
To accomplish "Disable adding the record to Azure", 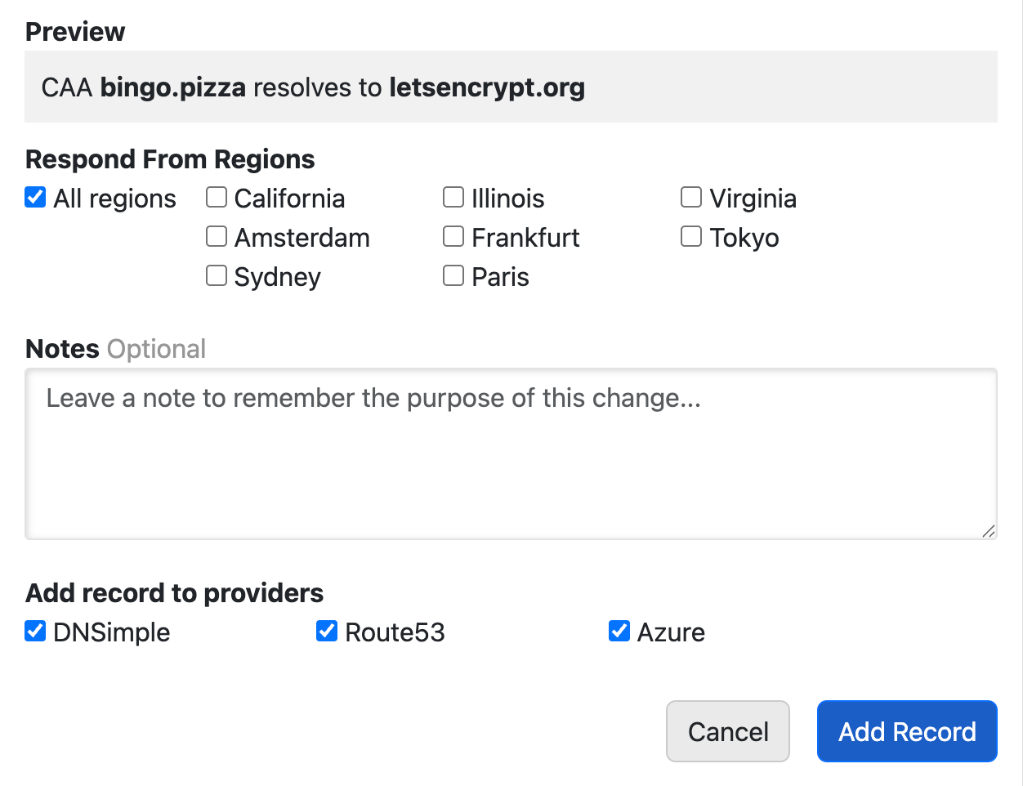I will (619, 631).
